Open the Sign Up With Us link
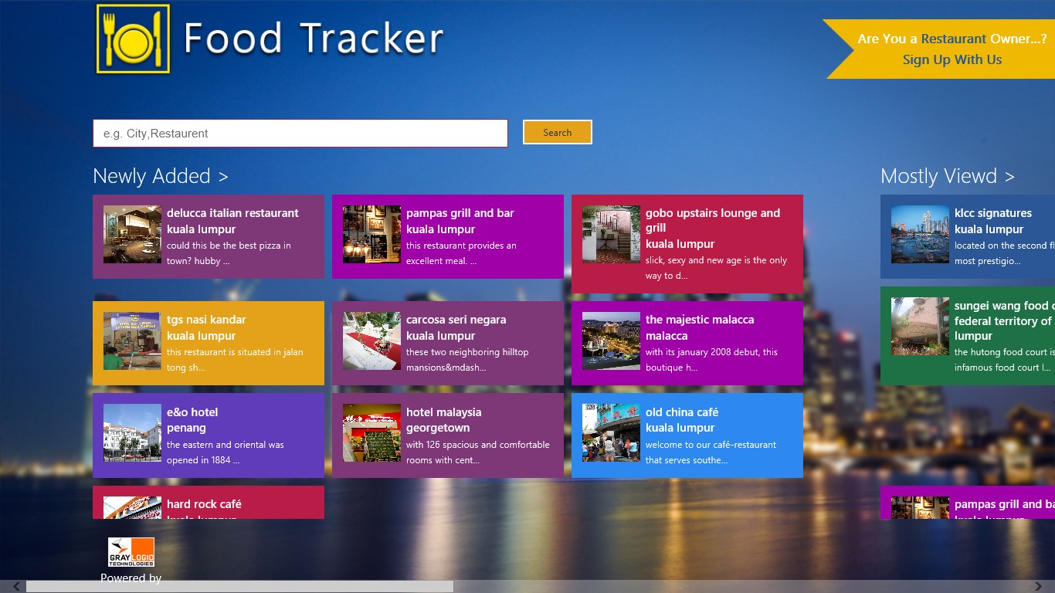1055x593 pixels. [x=952, y=59]
